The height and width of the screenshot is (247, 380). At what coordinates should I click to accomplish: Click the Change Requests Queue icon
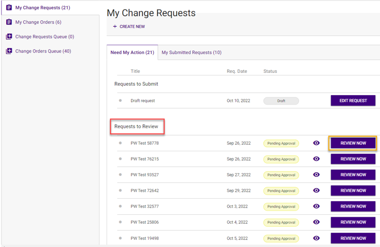(x=9, y=37)
